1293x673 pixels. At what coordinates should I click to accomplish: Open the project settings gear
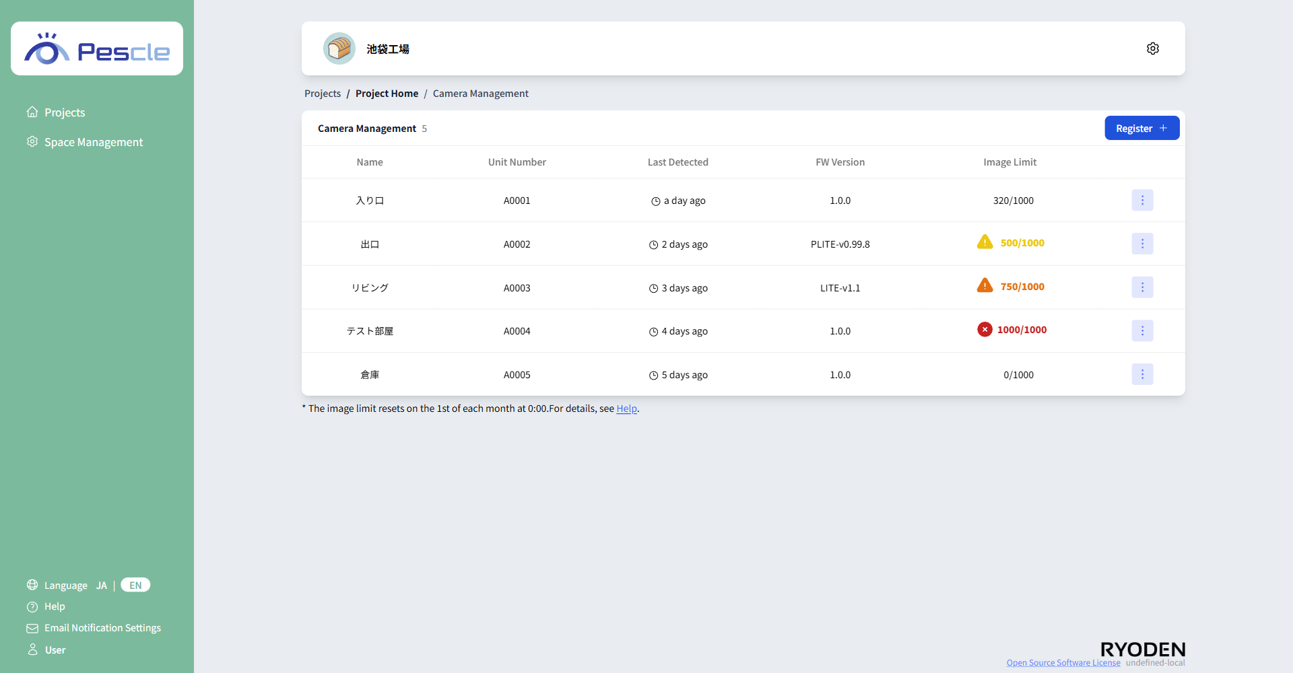1152,48
